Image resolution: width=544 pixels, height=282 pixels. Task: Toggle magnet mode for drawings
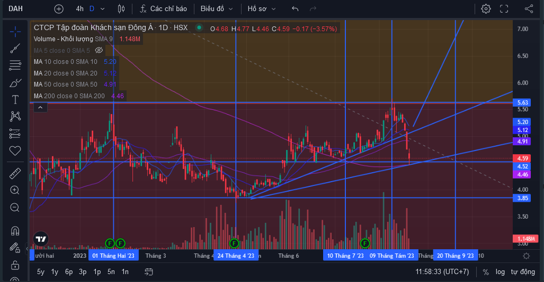(15, 230)
